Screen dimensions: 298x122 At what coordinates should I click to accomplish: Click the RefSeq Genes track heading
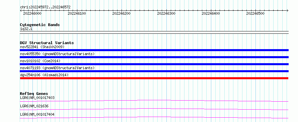pos(34,94)
